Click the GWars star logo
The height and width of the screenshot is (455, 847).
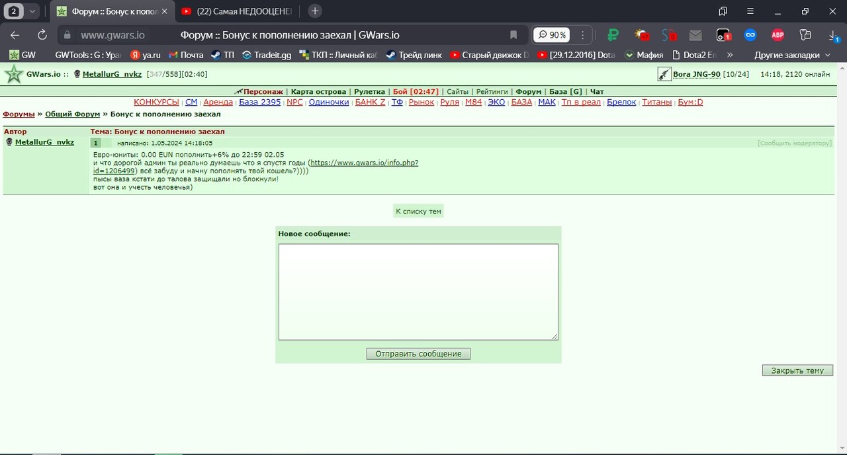tap(13, 74)
